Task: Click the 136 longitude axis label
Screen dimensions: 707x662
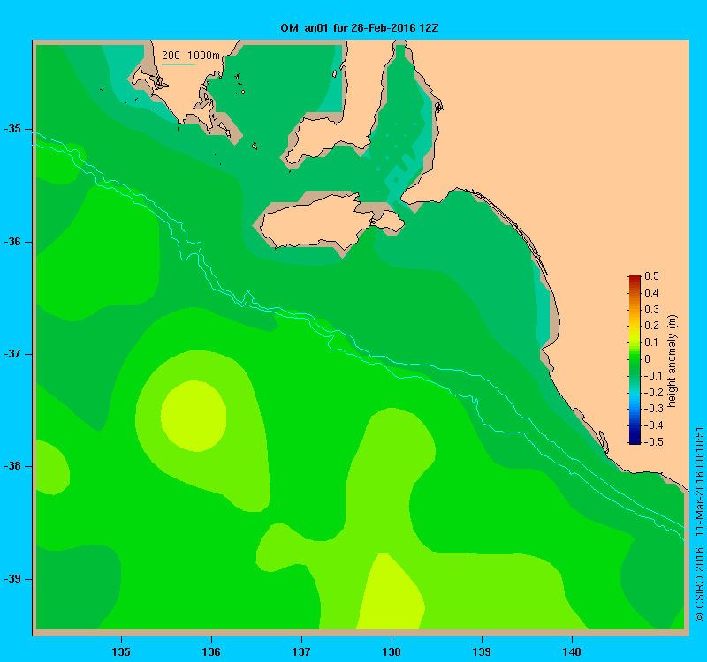Action: point(211,651)
